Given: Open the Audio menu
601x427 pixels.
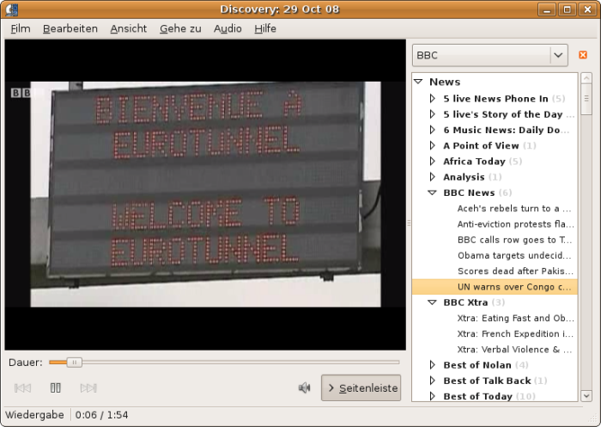Looking at the screenshot, I should 228,28.
